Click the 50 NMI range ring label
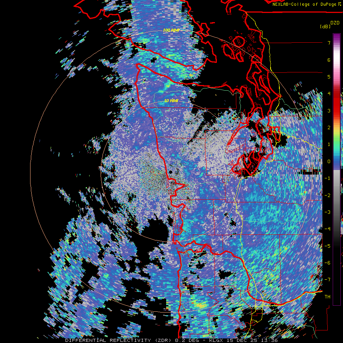Image resolution: width=343 pixels, height=343 pixels. point(171,101)
